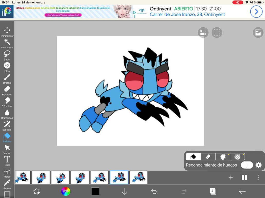Tap the black current color swatch
The height and width of the screenshot is (198, 265).
95,191
